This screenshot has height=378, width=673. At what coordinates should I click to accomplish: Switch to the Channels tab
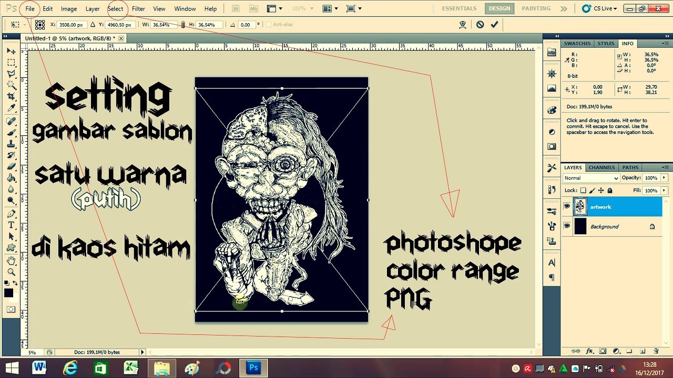[x=601, y=167]
